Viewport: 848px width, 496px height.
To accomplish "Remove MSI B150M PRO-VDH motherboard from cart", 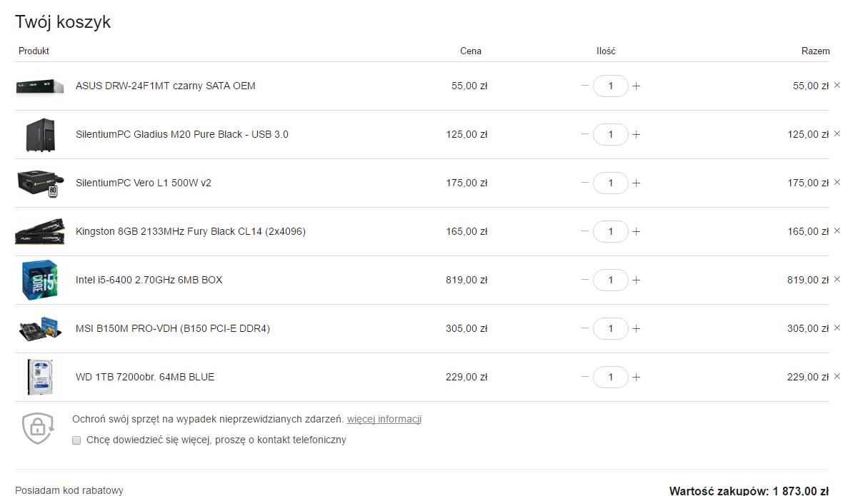I will (x=837, y=328).
